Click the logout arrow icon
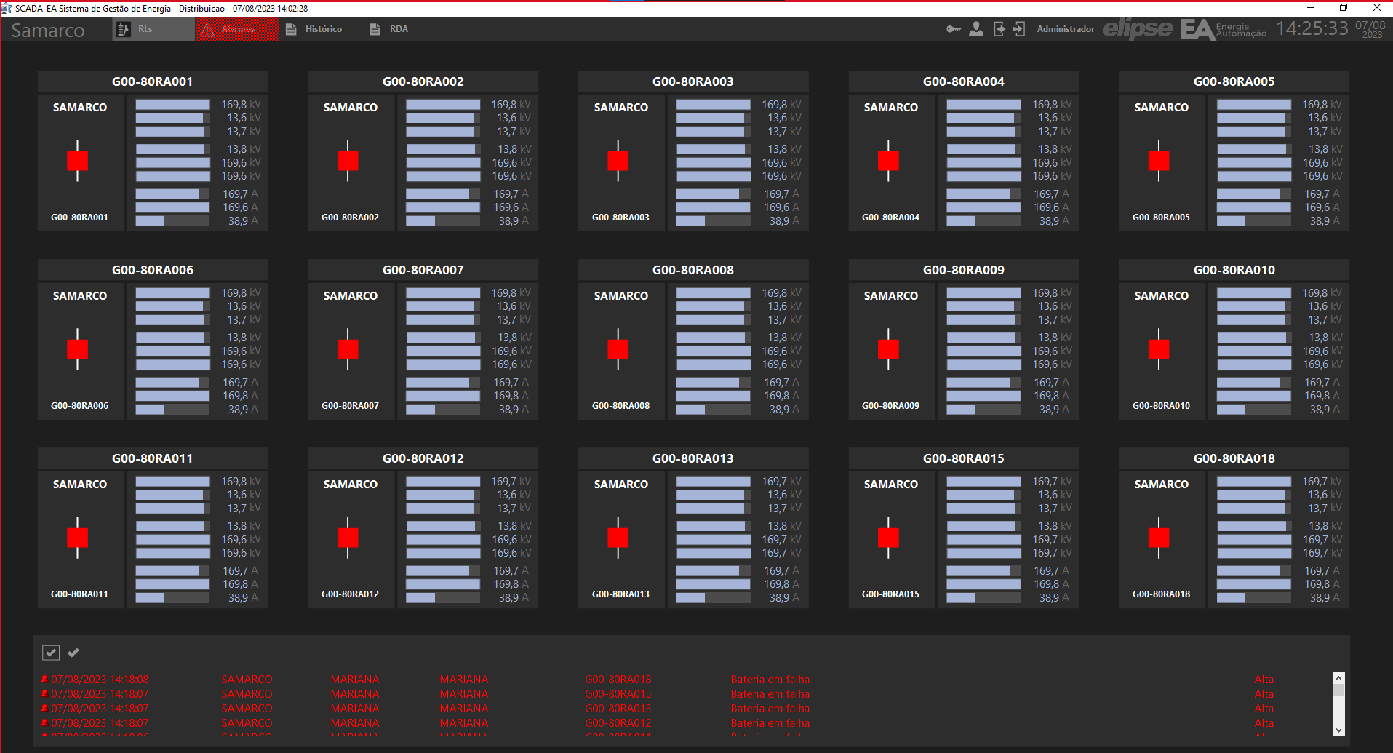This screenshot has width=1393, height=753. coord(999,29)
